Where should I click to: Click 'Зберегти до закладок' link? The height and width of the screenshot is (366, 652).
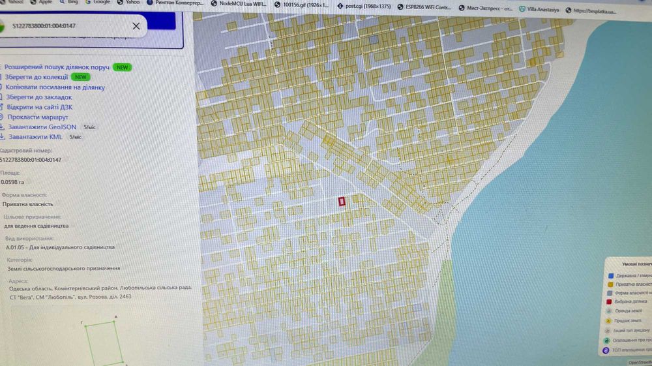coord(38,97)
